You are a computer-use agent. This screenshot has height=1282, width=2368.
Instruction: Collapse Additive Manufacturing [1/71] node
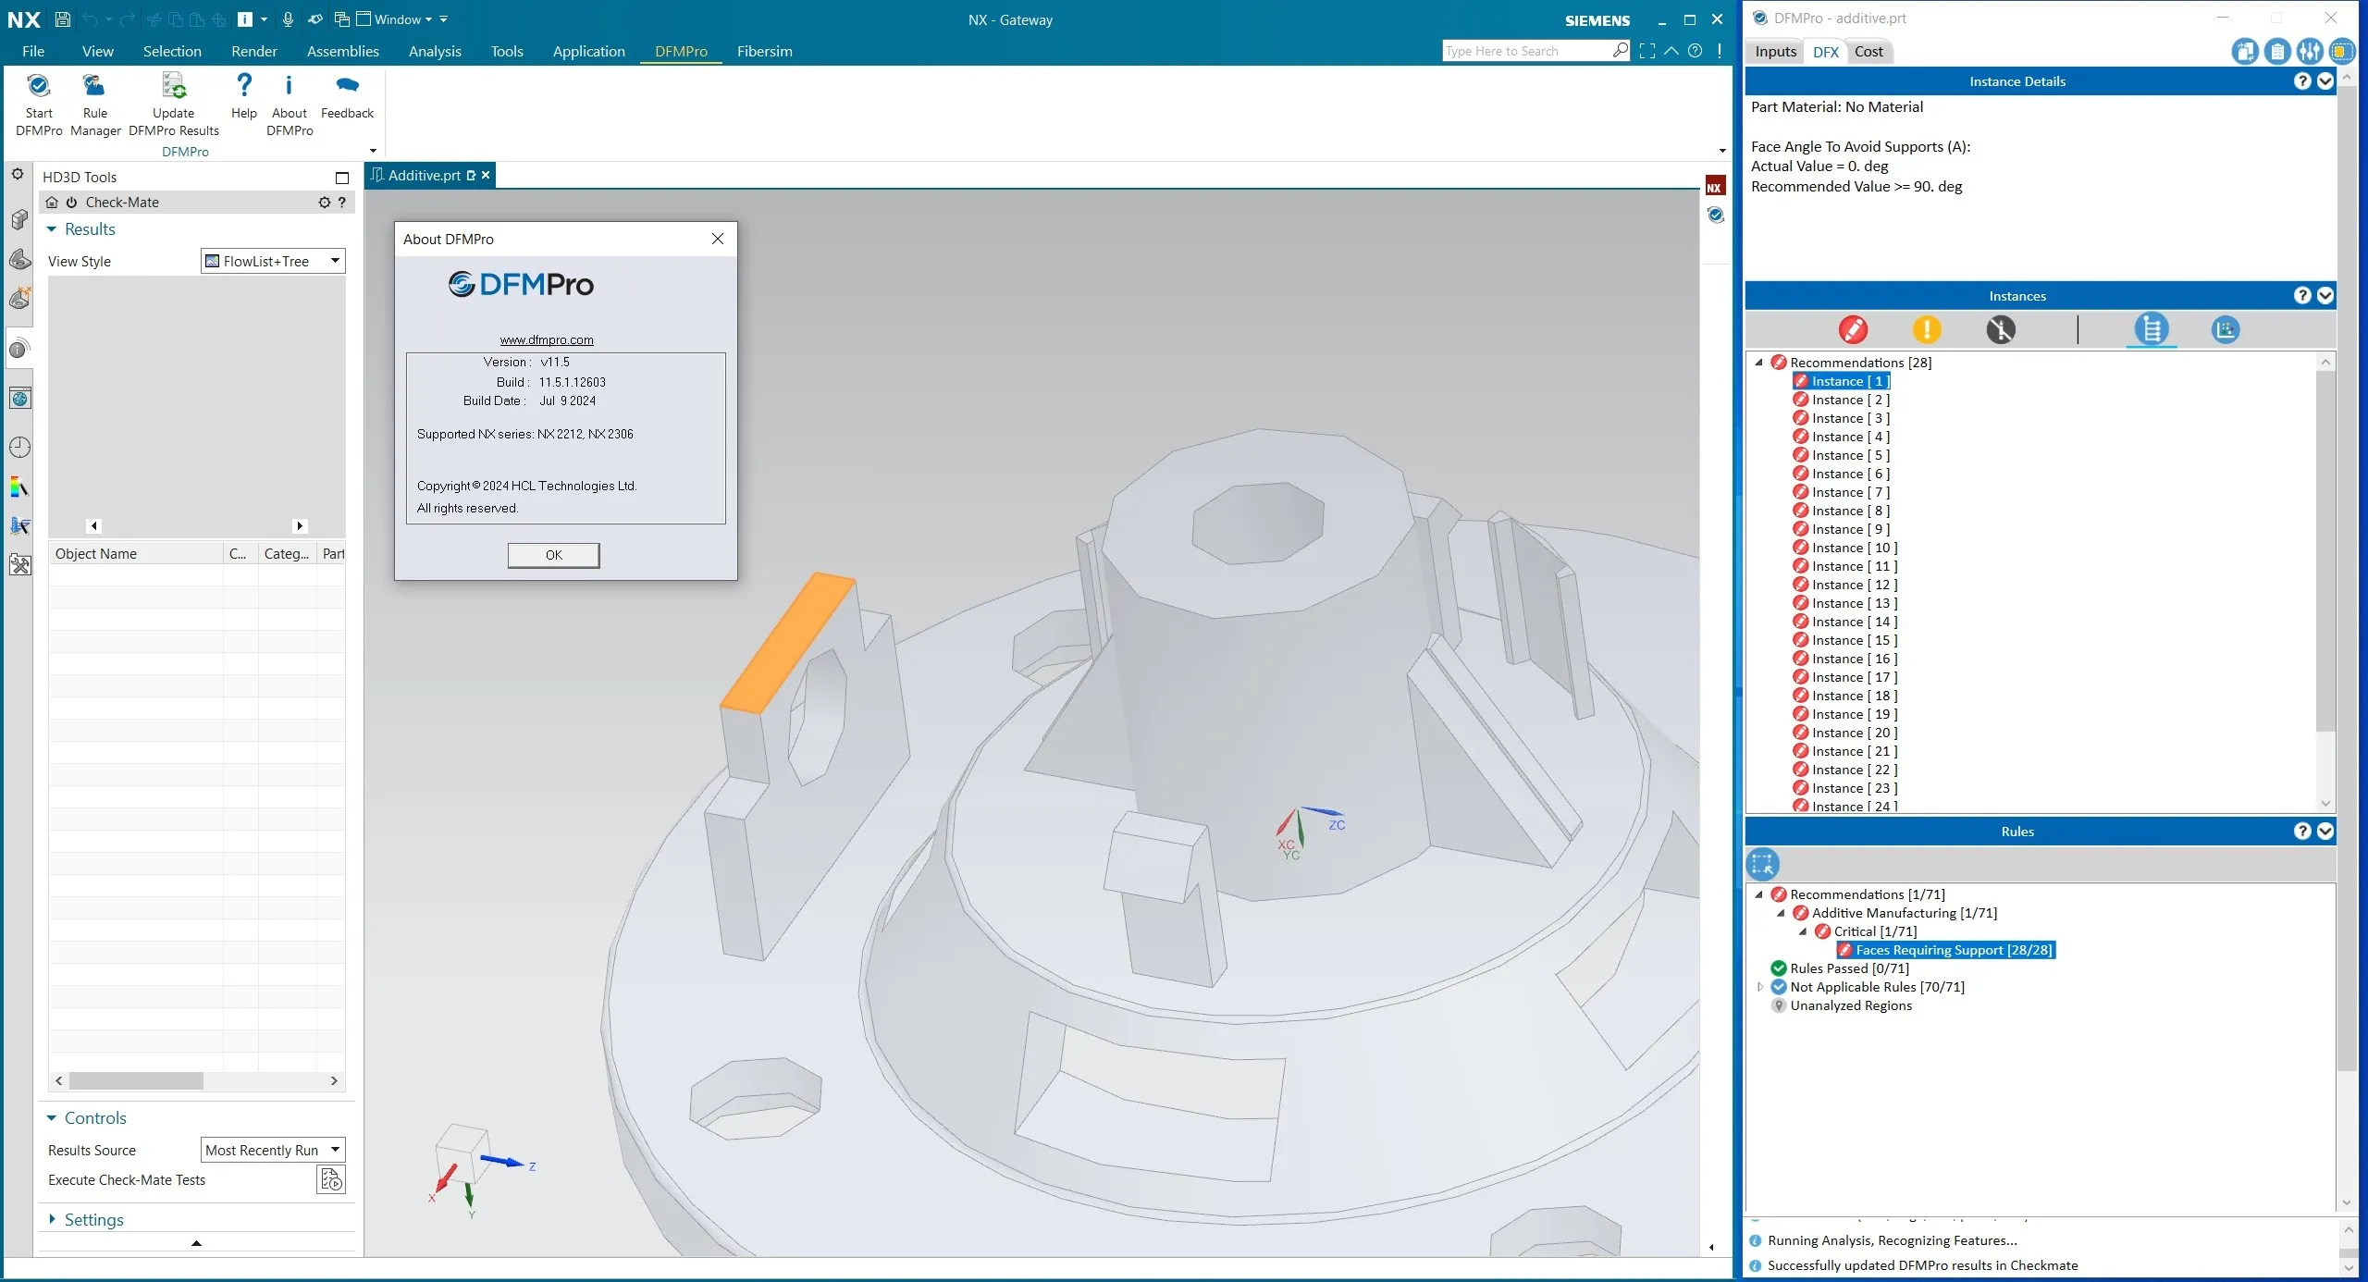coord(1782,913)
